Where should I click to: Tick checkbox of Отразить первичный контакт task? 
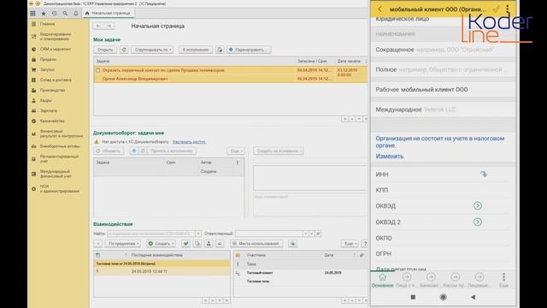[98, 70]
